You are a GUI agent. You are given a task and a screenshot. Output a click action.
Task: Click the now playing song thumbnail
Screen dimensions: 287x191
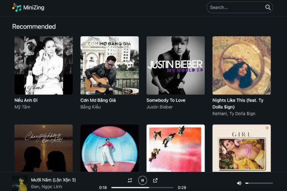[x=20, y=183]
